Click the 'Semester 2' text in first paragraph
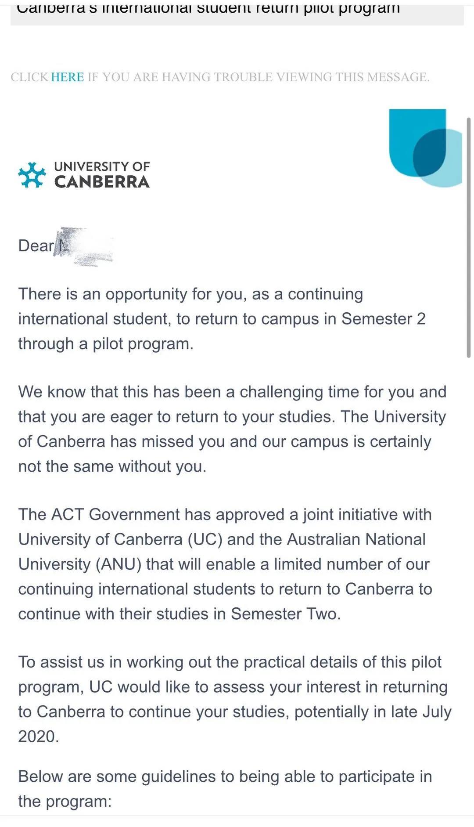Screen dimensions: 474x827 click(x=384, y=319)
